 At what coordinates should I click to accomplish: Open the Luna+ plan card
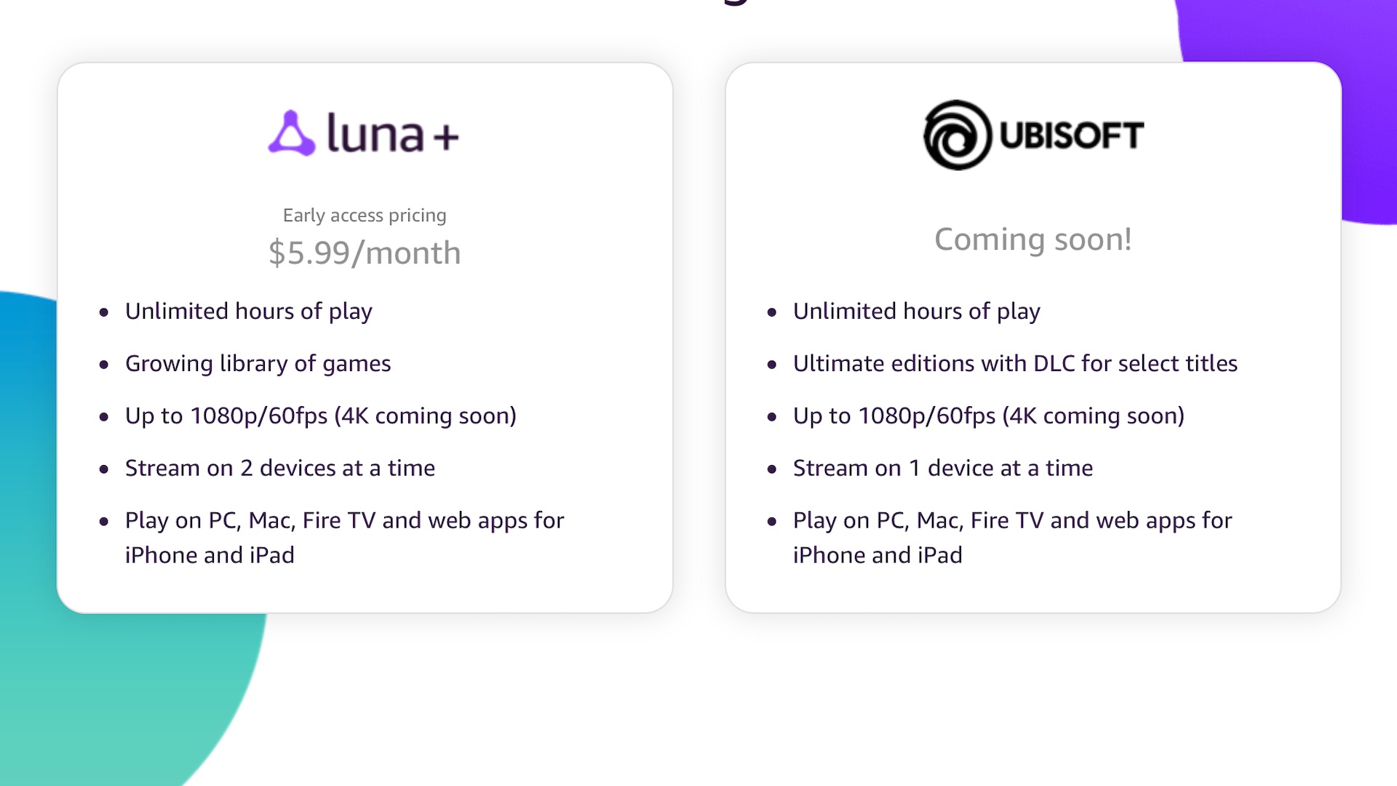pos(365,338)
